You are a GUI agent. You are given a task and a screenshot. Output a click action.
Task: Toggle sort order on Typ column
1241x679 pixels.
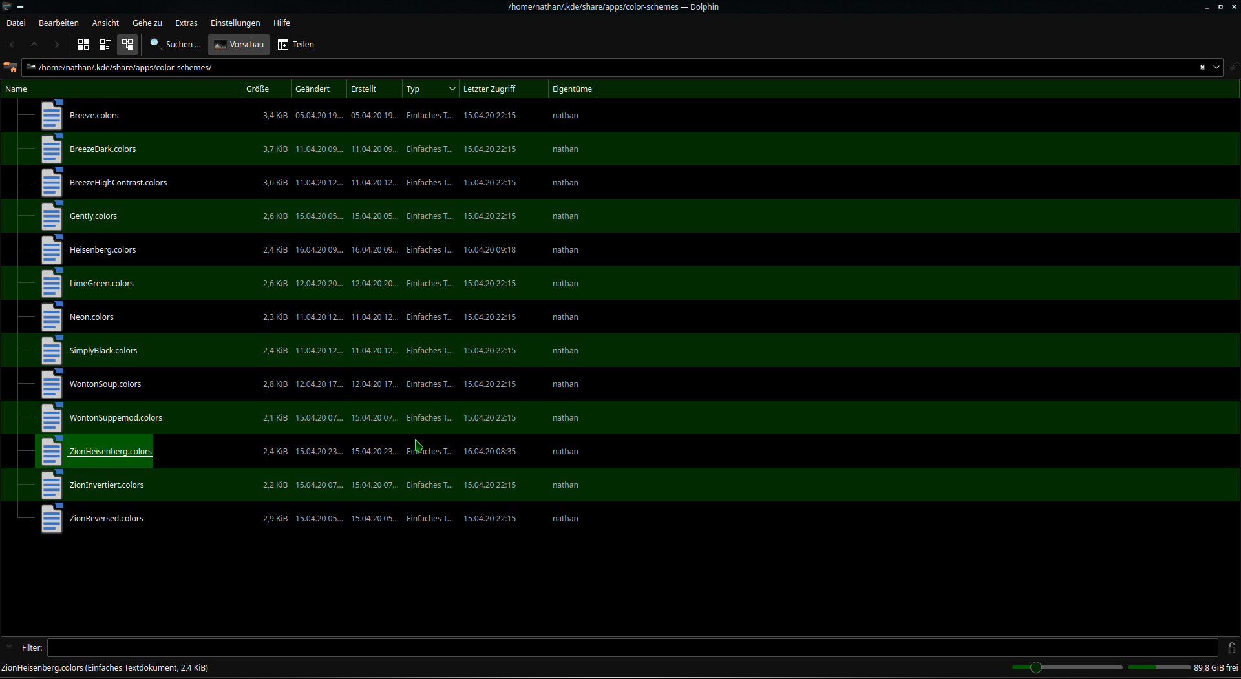(x=430, y=89)
